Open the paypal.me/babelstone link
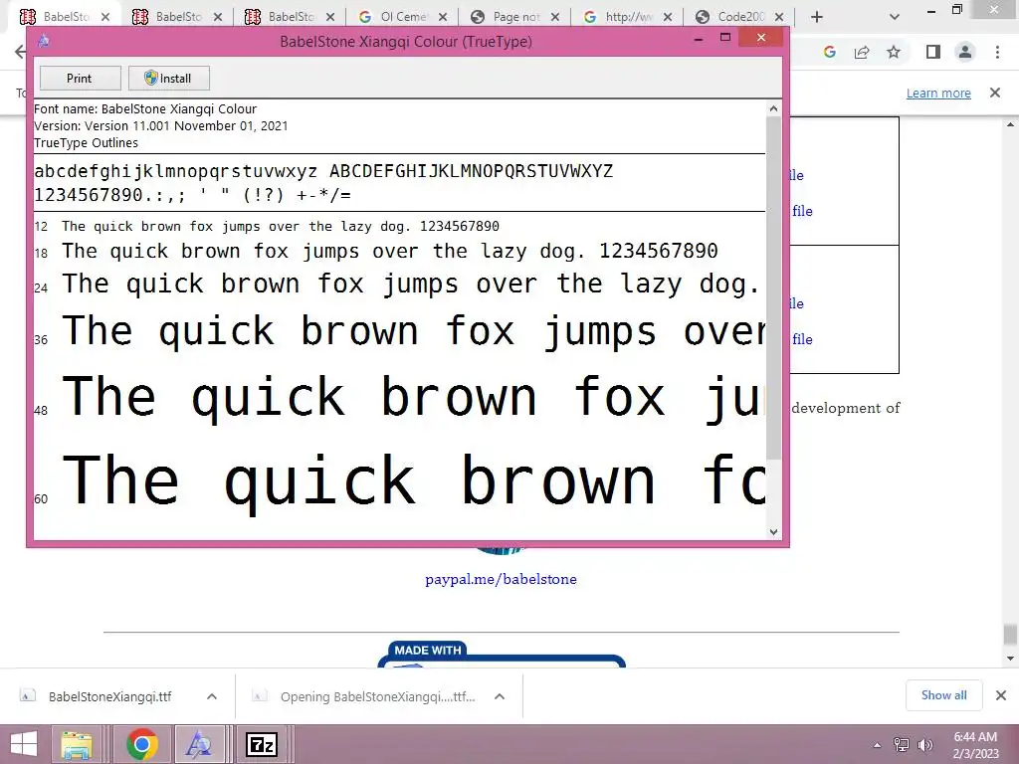This screenshot has height=764, width=1019. [x=501, y=579]
